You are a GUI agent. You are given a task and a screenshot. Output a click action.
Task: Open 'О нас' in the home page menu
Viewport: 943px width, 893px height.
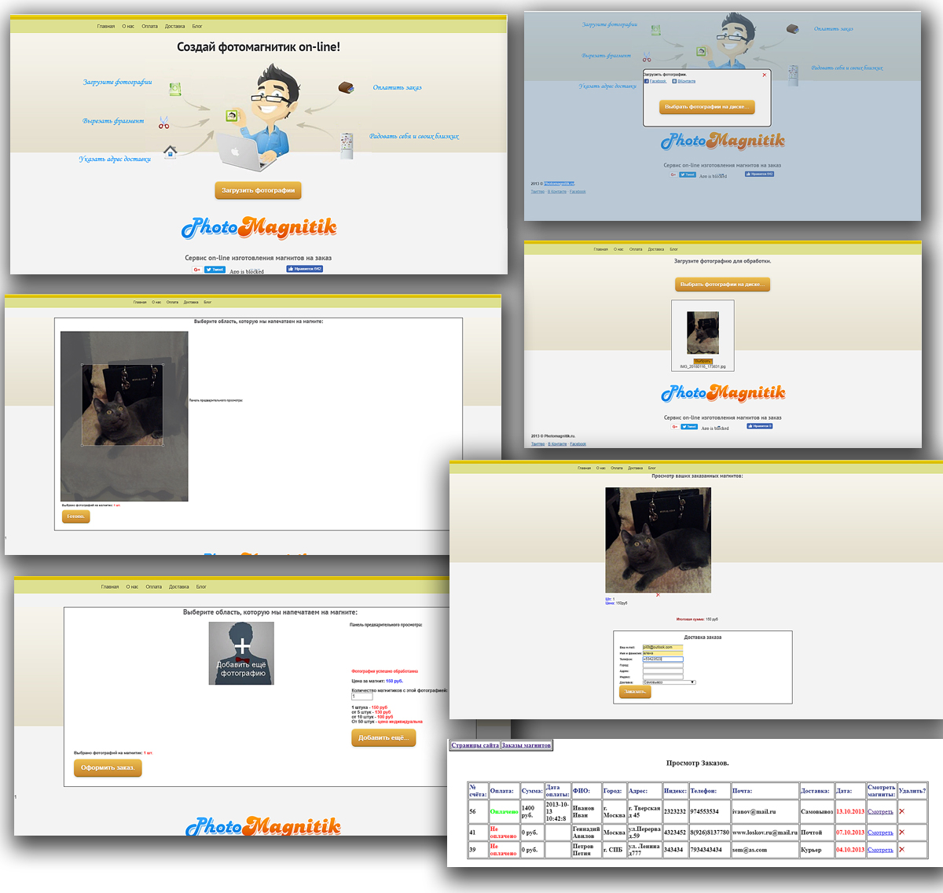128,26
